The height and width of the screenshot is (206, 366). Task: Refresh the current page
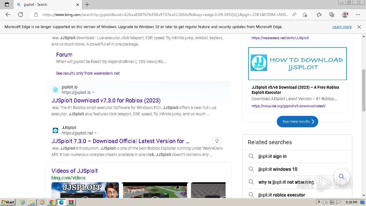tap(21, 15)
